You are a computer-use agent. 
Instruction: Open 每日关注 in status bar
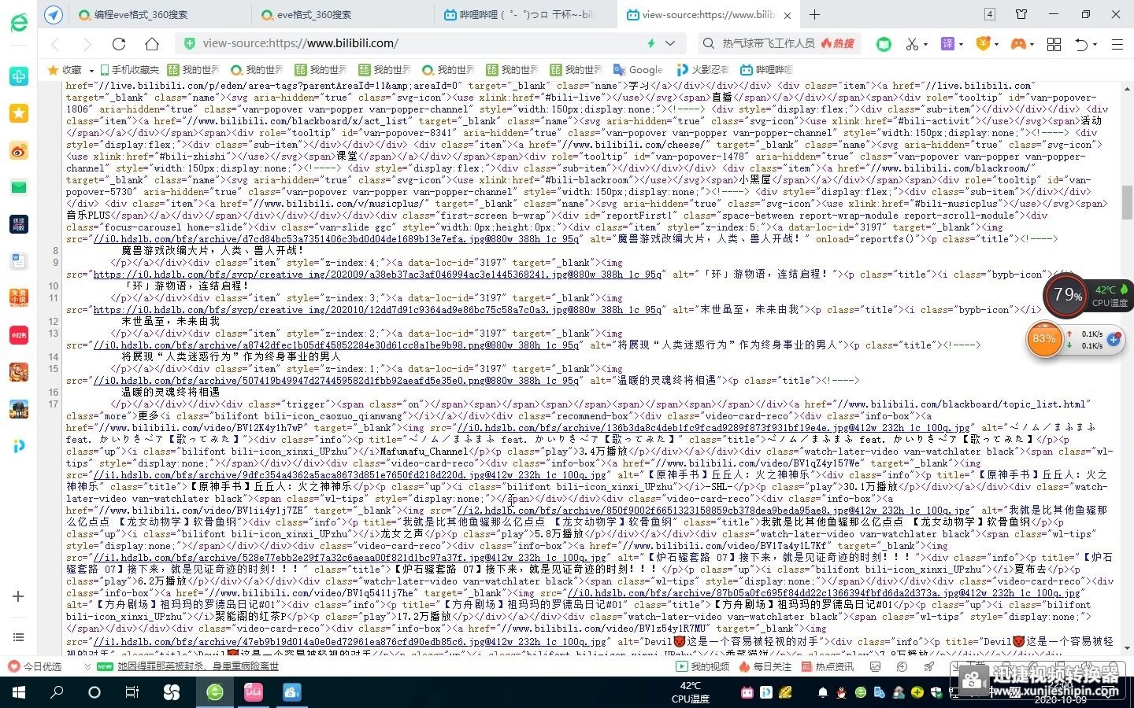point(765,666)
